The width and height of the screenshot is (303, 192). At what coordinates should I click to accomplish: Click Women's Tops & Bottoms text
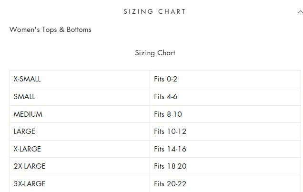[x=50, y=30]
